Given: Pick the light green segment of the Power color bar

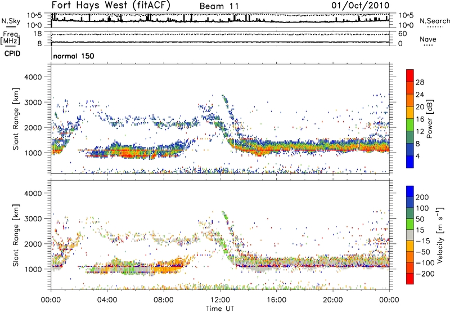Looking at the screenshot, I should tap(410, 125).
